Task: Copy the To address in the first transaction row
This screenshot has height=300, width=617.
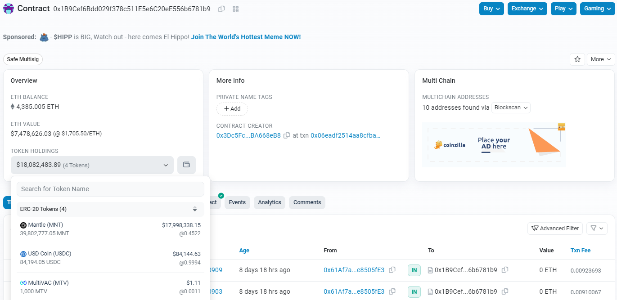Action: [x=504, y=270]
